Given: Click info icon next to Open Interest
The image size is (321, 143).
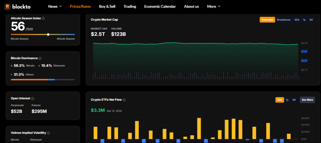Looking at the screenshot, I should pos(33,98).
